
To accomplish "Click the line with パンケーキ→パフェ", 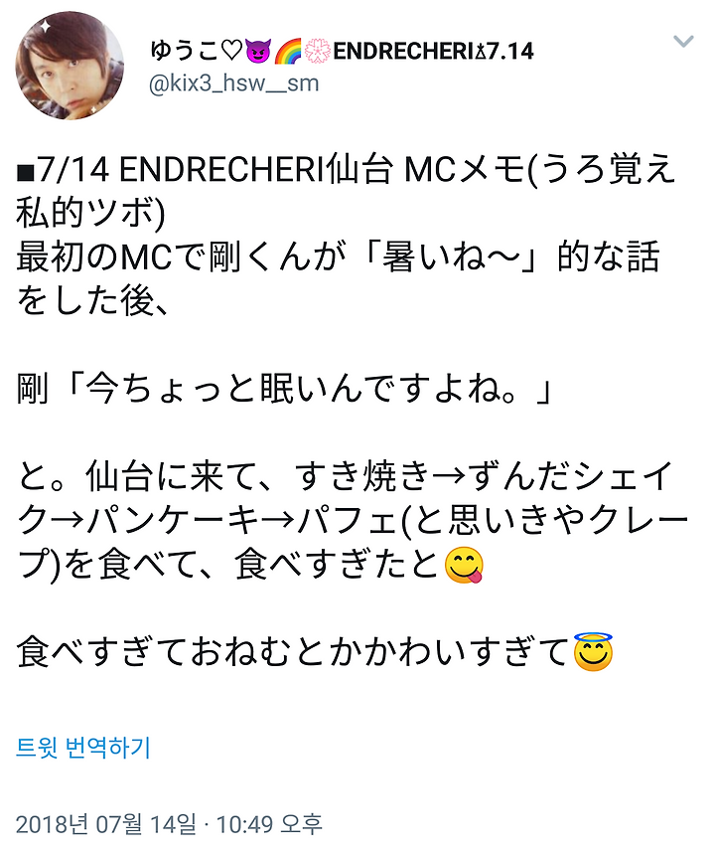I will [x=353, y=521].
